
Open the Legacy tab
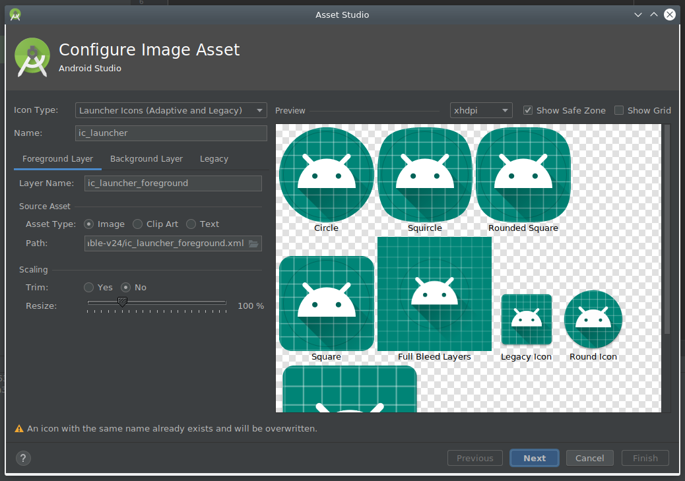214,158
